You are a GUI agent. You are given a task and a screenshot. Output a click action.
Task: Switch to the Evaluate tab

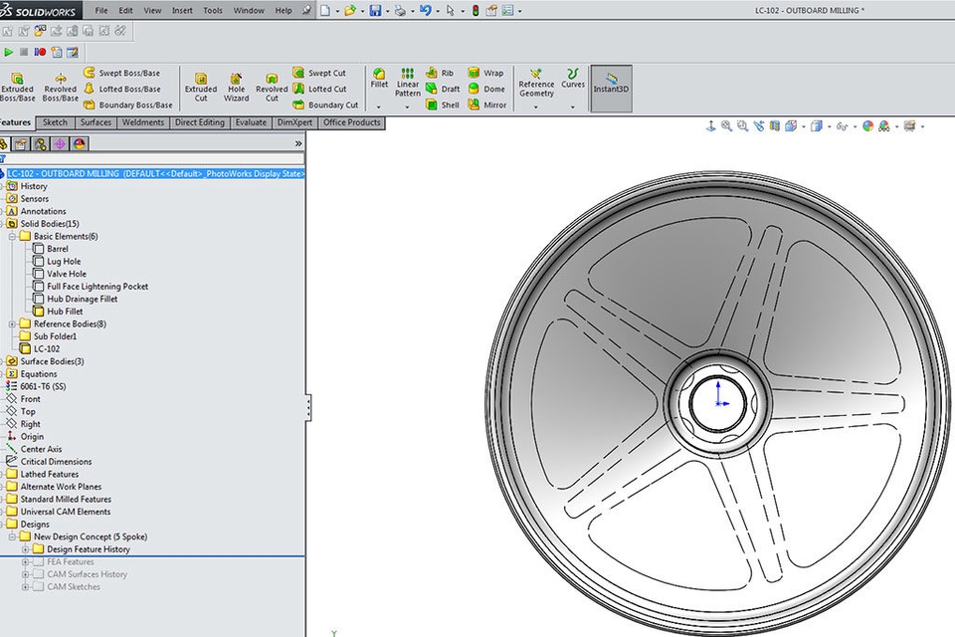pos(250,122)
